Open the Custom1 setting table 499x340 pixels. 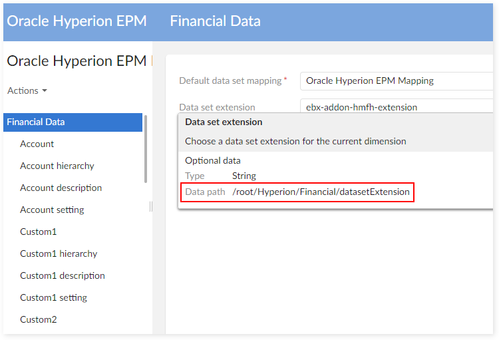click(53, 297)
